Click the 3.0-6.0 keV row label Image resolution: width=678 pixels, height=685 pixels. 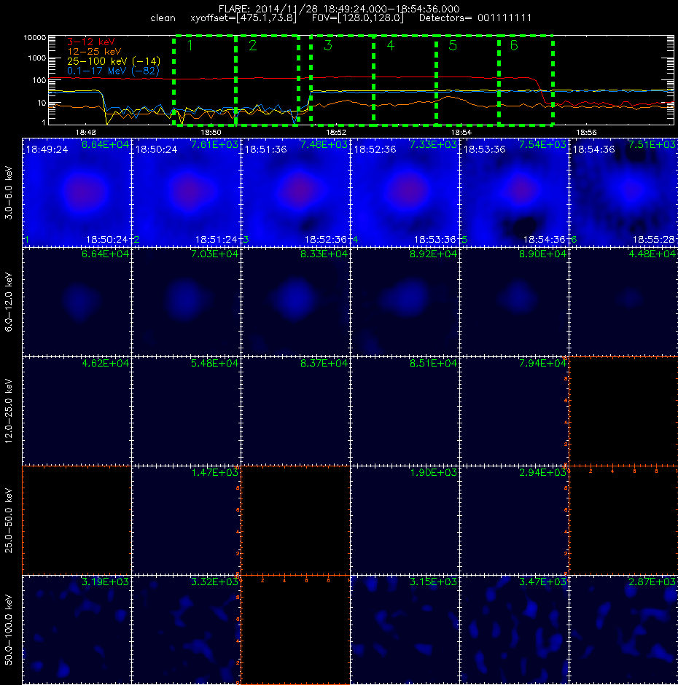(x=9, y=192)
